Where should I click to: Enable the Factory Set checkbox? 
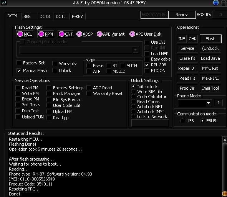click(x=19, y=63)
